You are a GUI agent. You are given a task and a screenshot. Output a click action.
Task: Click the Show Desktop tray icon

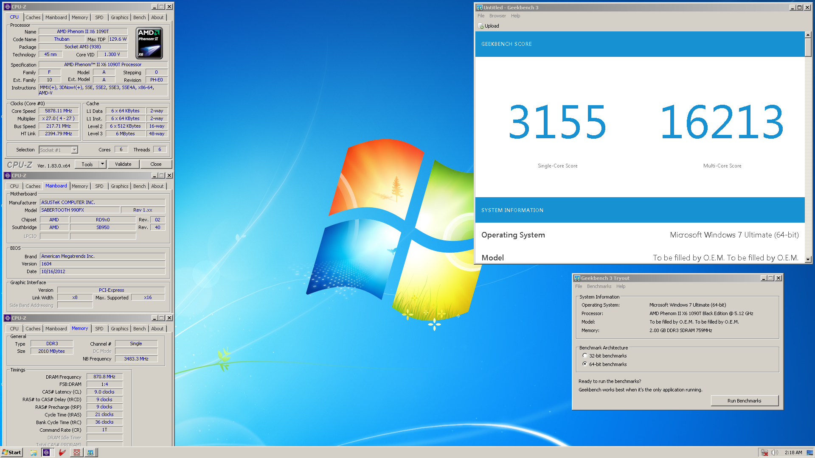(810, 452)
